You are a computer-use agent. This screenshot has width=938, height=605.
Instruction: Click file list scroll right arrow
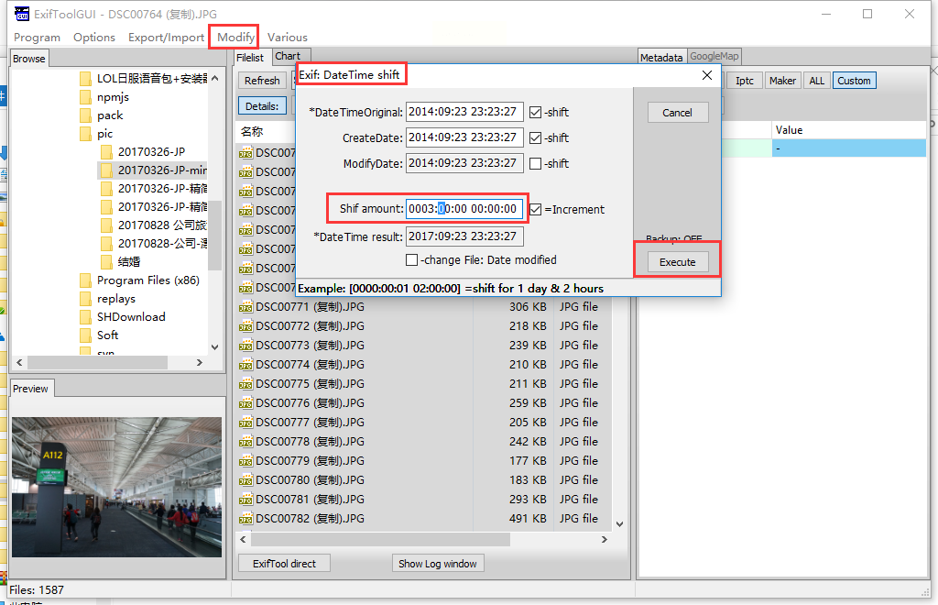[605, 539]
